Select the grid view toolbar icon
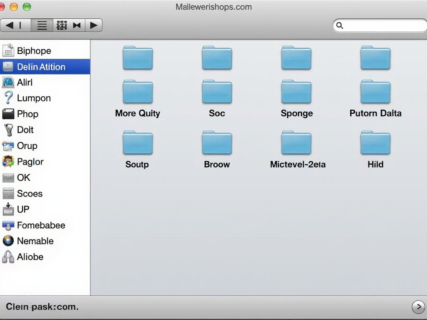The image size is (427, 320). [62, 25]
